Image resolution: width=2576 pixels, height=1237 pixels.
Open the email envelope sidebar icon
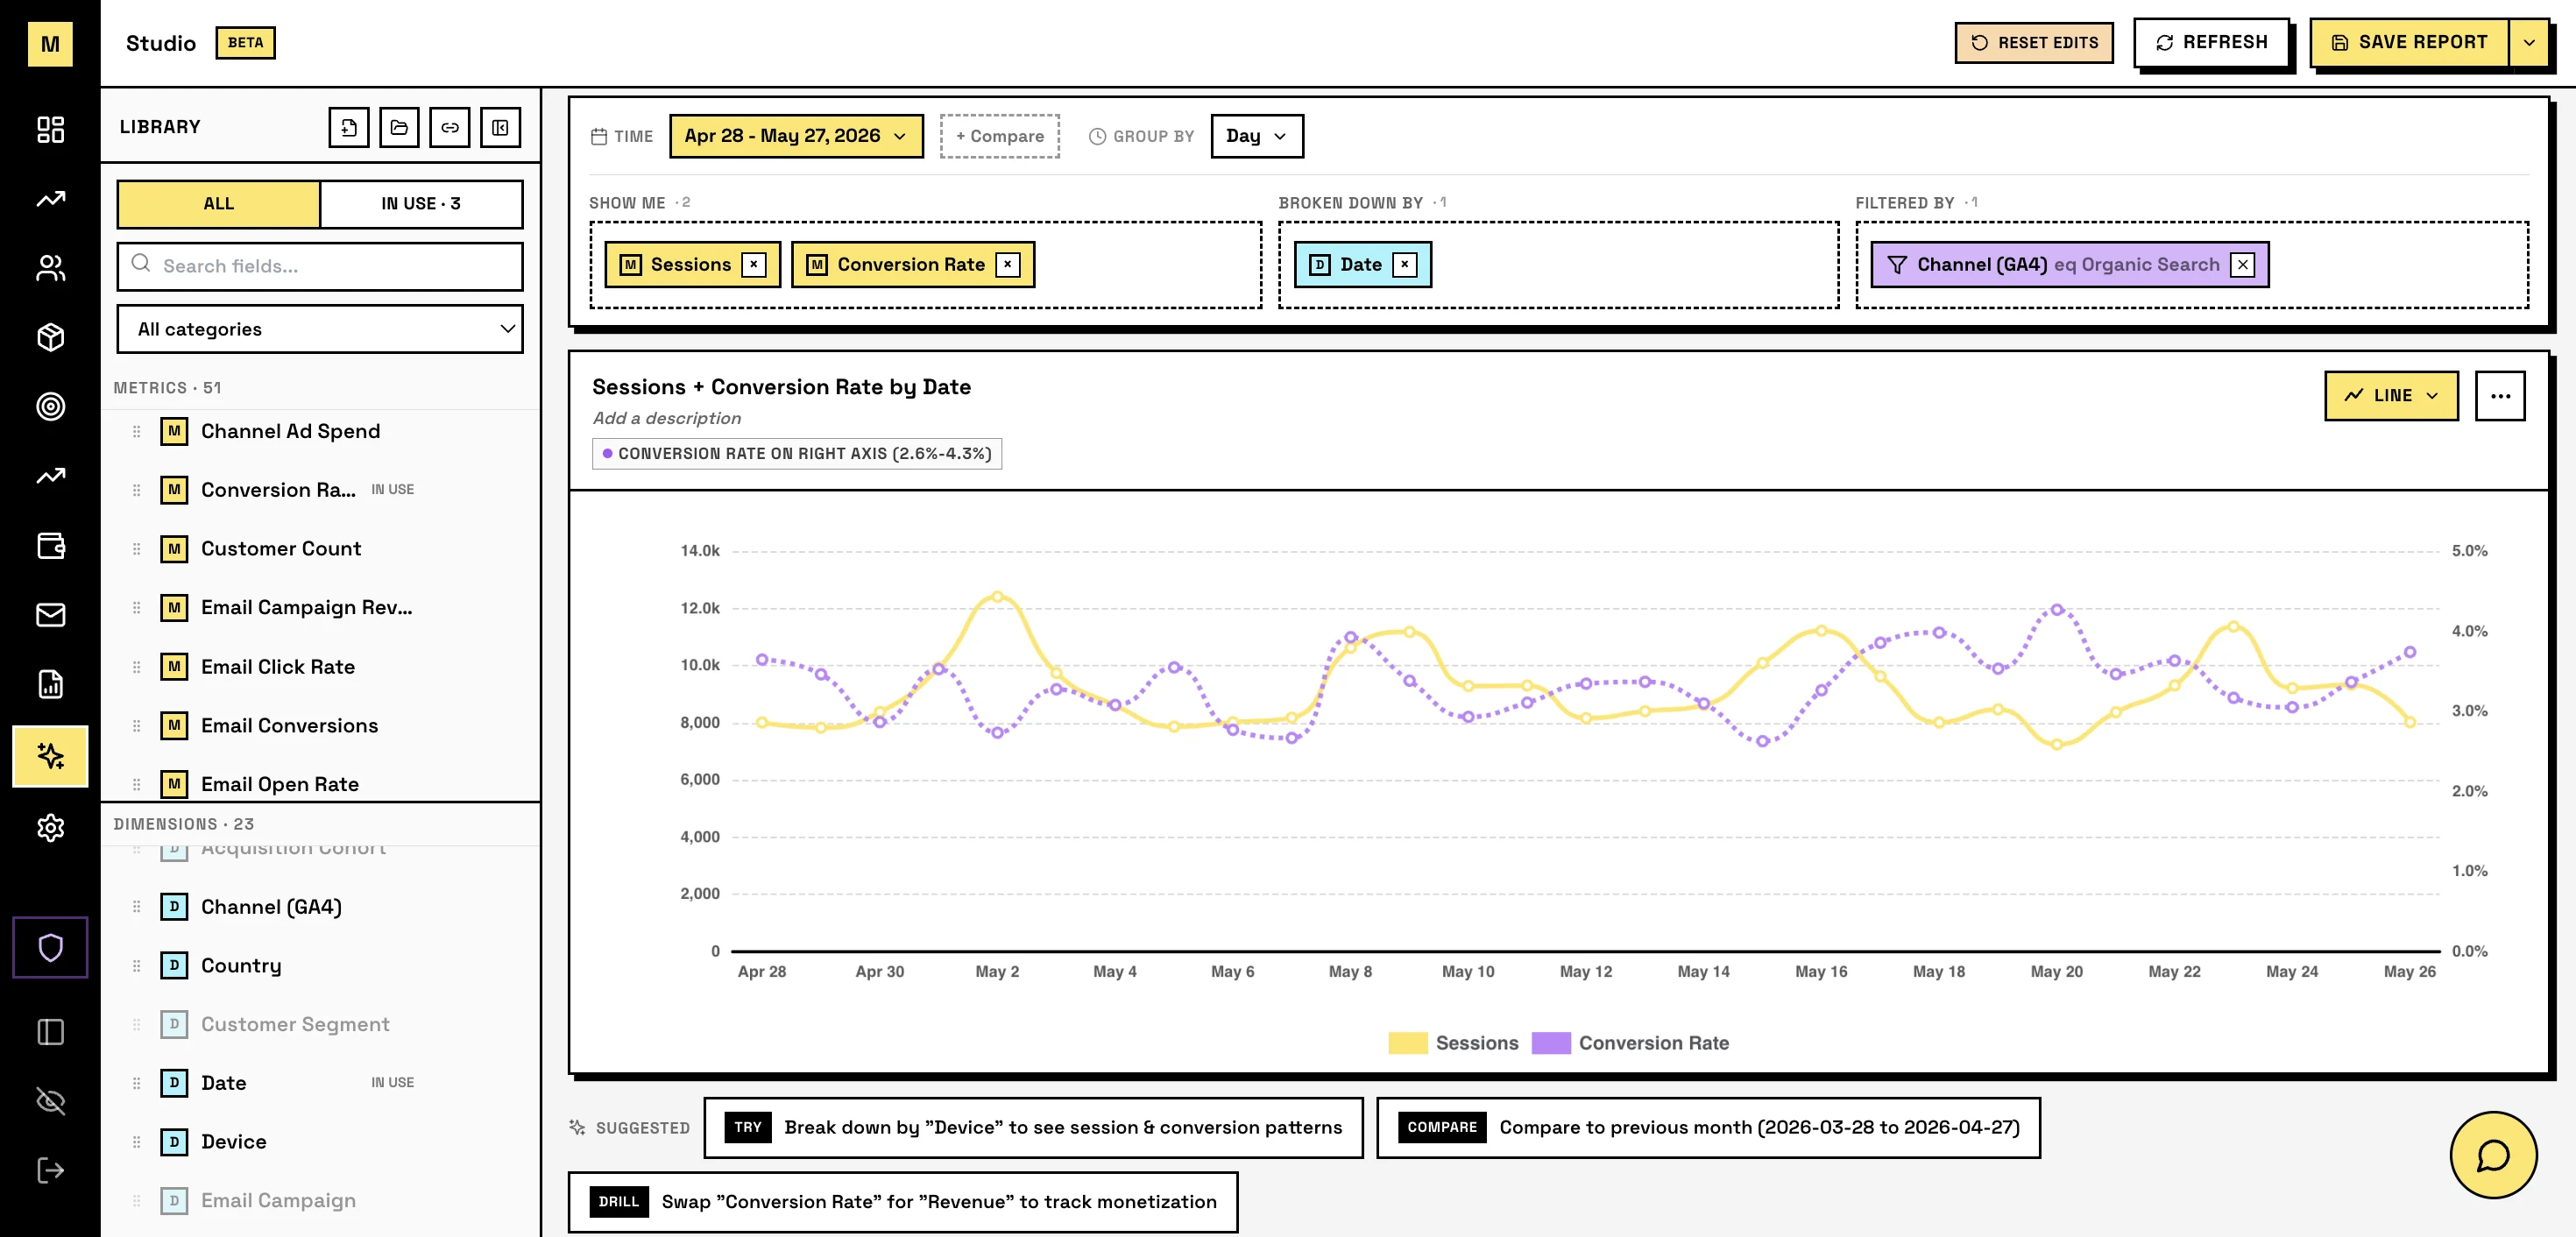(50, 615)
